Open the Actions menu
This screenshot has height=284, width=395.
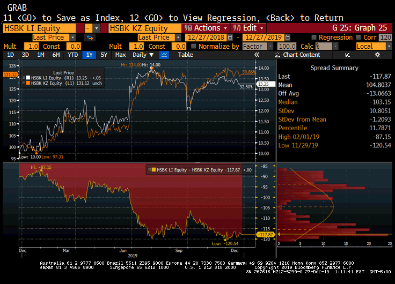pos(206,28)
